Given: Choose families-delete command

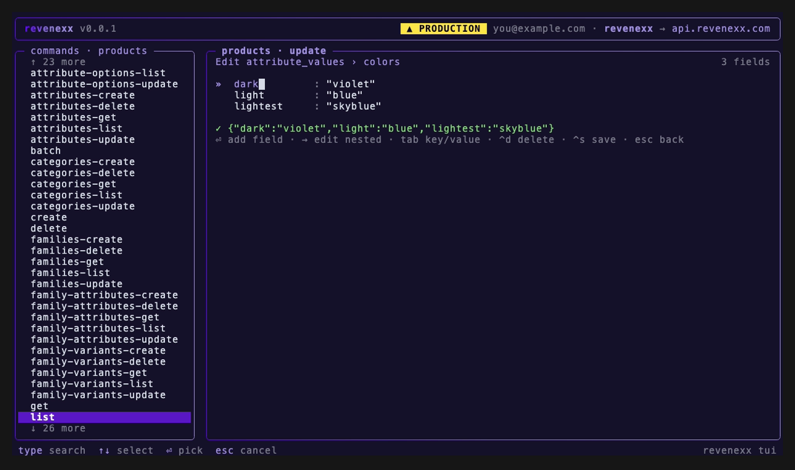Looking at the screenshot, I should click(x=76, y=251).
